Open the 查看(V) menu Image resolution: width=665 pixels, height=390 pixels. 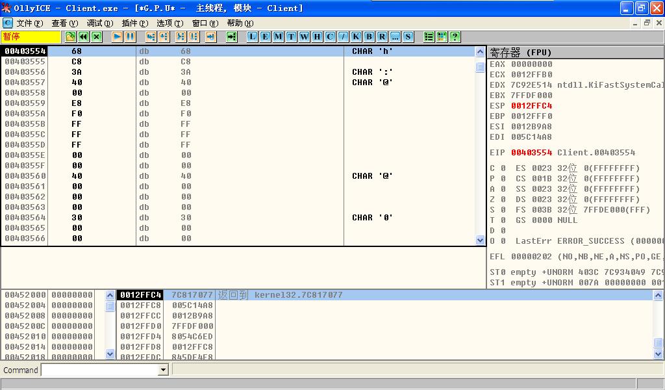64,23
